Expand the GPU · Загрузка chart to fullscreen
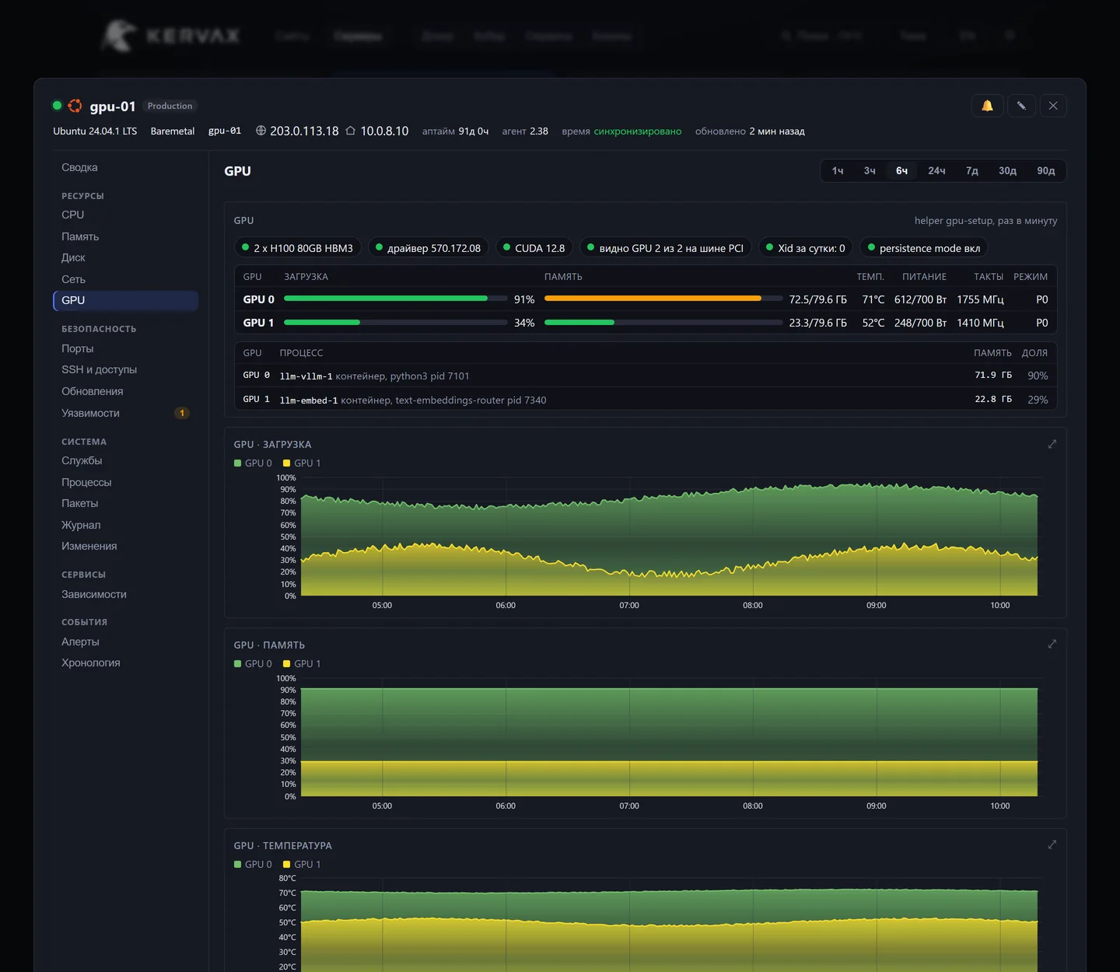 coord(1052,444)
